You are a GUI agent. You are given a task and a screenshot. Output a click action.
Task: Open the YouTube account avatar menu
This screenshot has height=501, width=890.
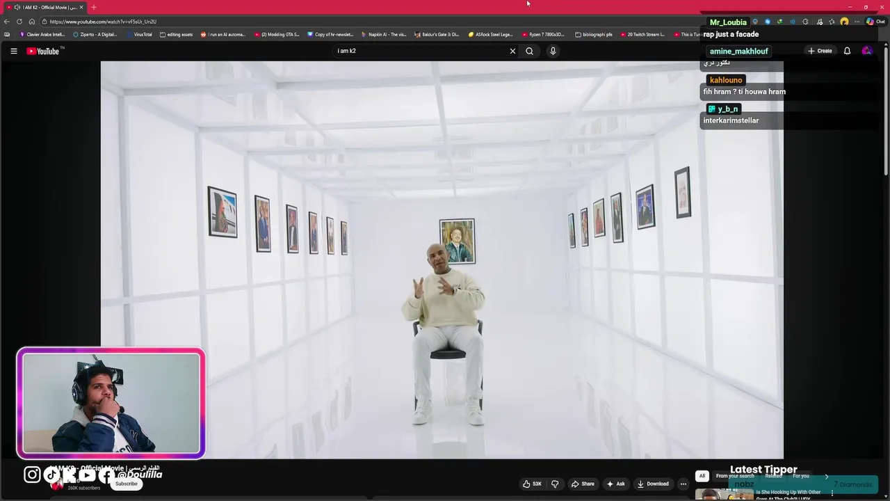(x=866, y=51)
